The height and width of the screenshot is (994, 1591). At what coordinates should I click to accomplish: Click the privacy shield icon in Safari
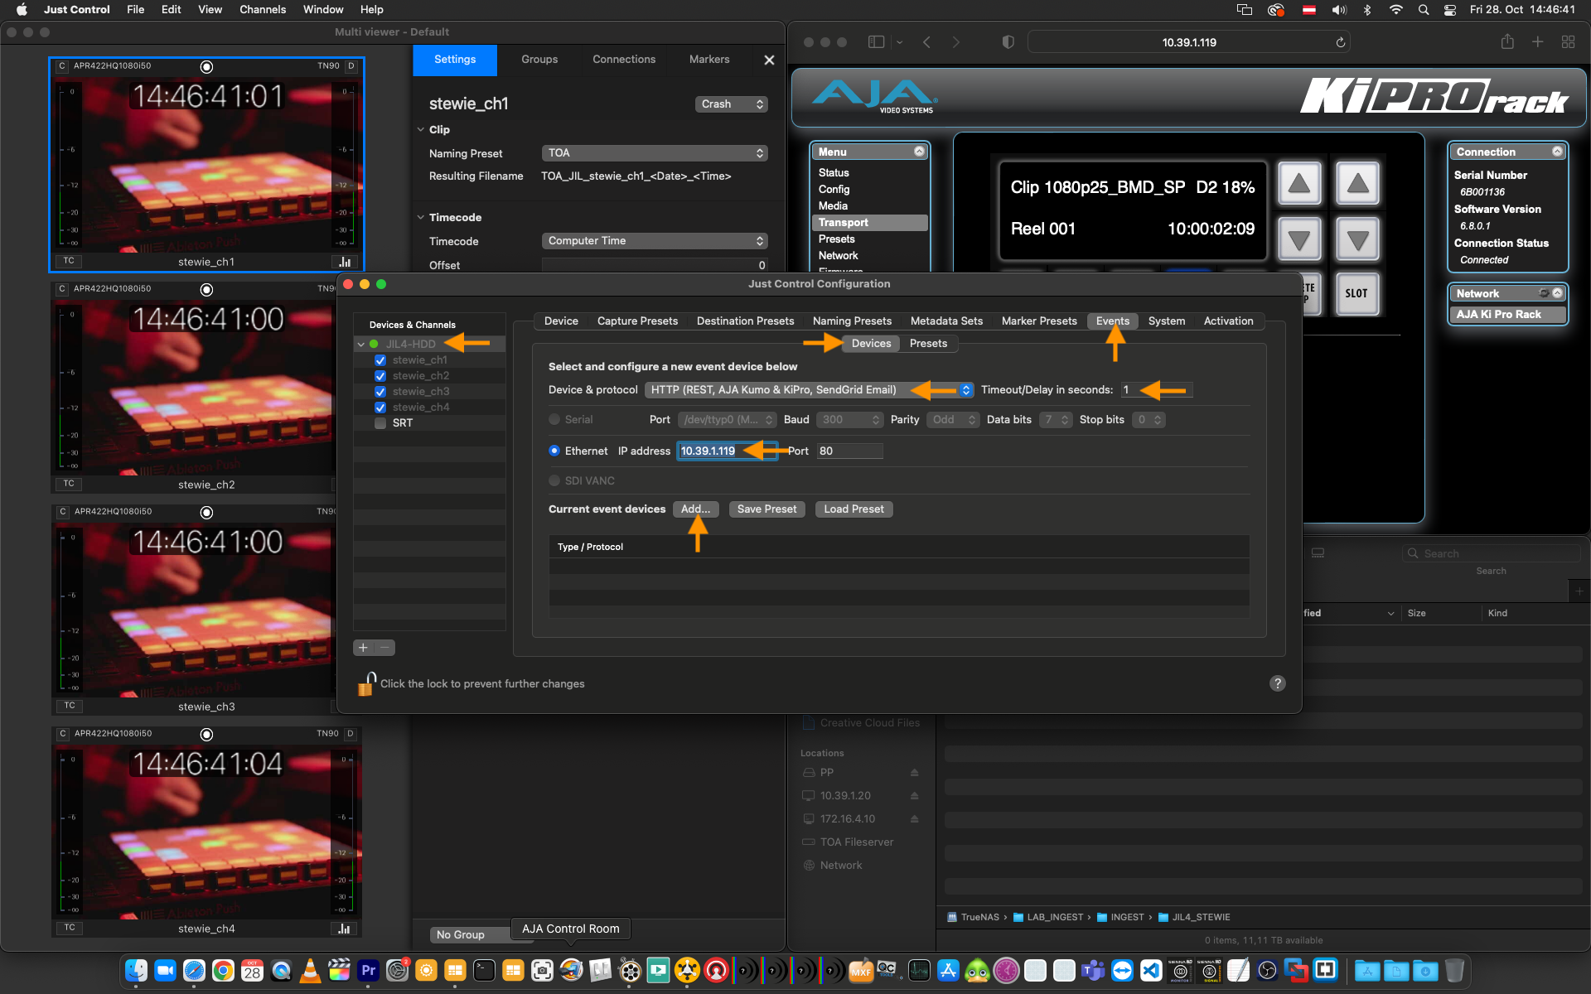click(1008, 42)
